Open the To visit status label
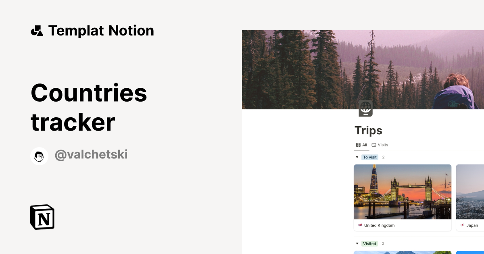Viewport: 484px width, 254px height. [x=369, y=157]
